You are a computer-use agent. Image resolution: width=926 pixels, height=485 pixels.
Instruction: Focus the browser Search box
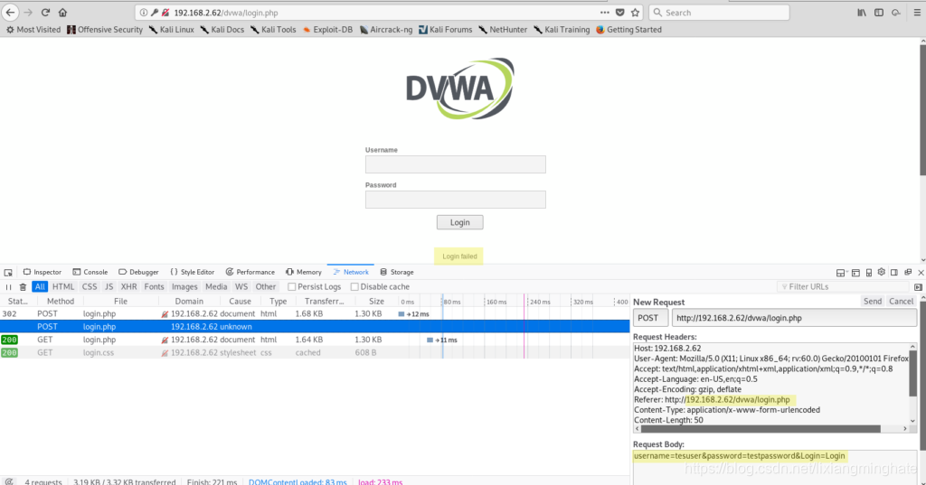719,13
